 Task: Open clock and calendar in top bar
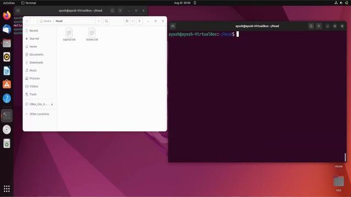182,3
